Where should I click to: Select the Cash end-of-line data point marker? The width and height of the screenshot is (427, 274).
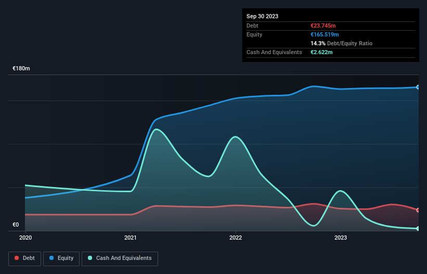point(418,229)
